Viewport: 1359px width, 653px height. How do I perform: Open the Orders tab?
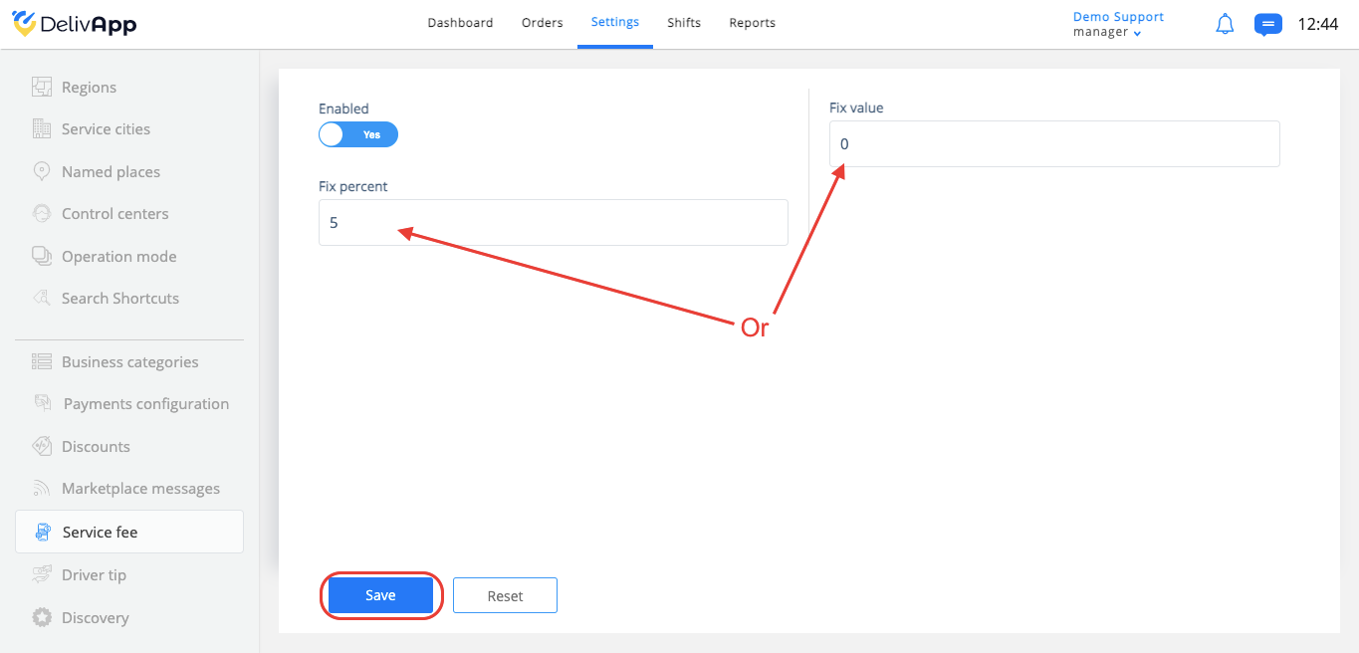tap(542, 23)
